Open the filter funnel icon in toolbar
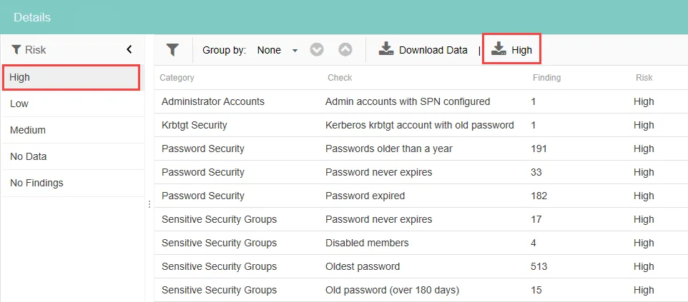 (x=172, y=50)
